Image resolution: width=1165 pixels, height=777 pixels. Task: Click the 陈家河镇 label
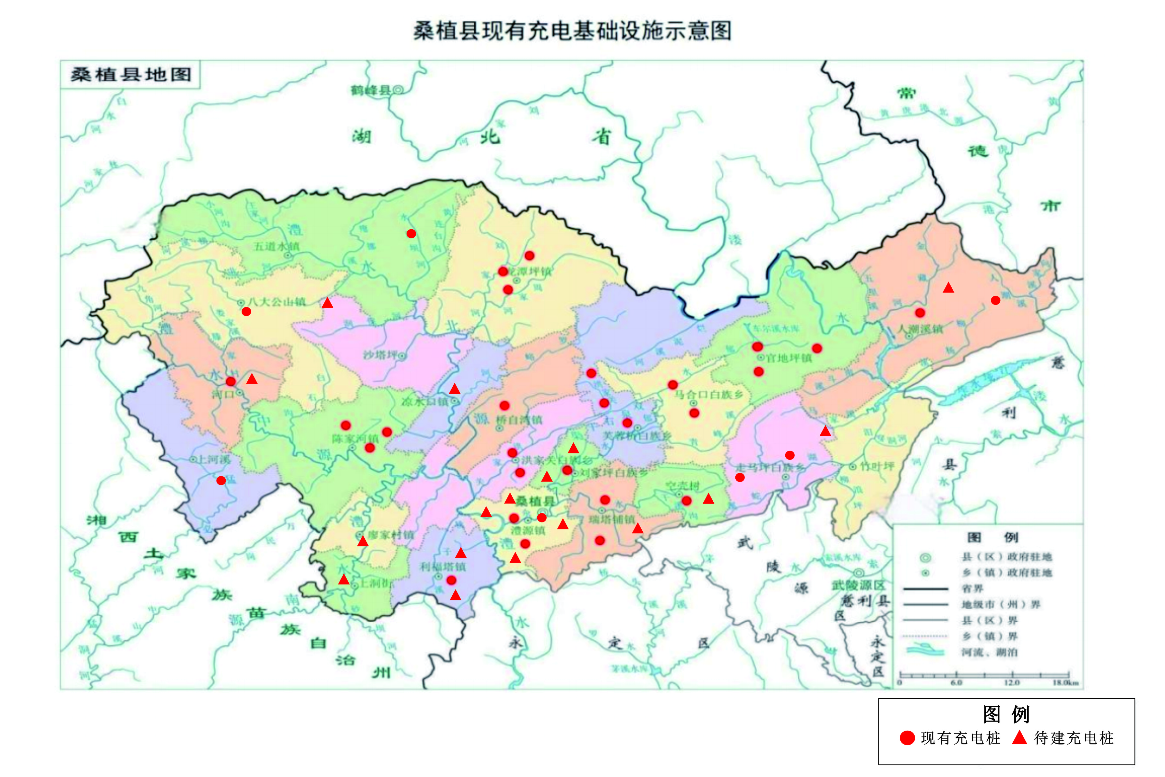[355, 438]
